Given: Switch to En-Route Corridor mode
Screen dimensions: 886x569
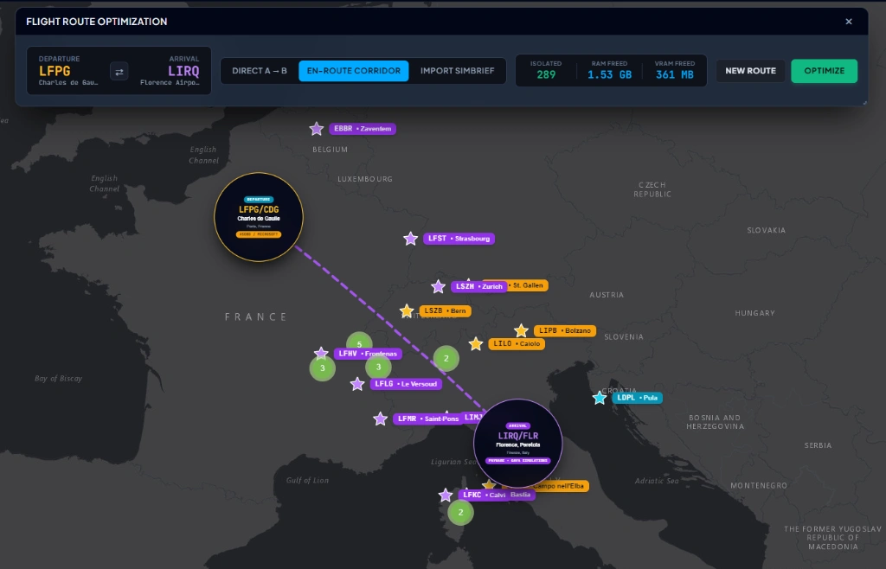Looking at the screenshot, I should pos(354,71).
